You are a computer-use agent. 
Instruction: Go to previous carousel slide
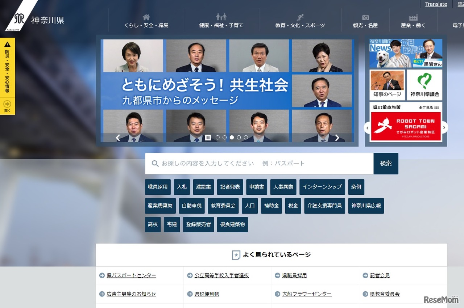118,138
